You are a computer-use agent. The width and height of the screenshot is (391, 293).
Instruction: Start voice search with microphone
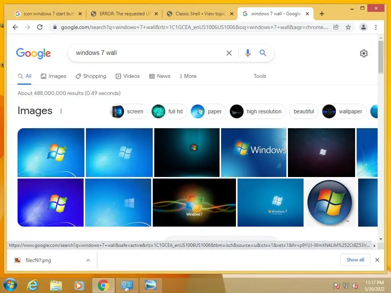[x=247, y=53]
